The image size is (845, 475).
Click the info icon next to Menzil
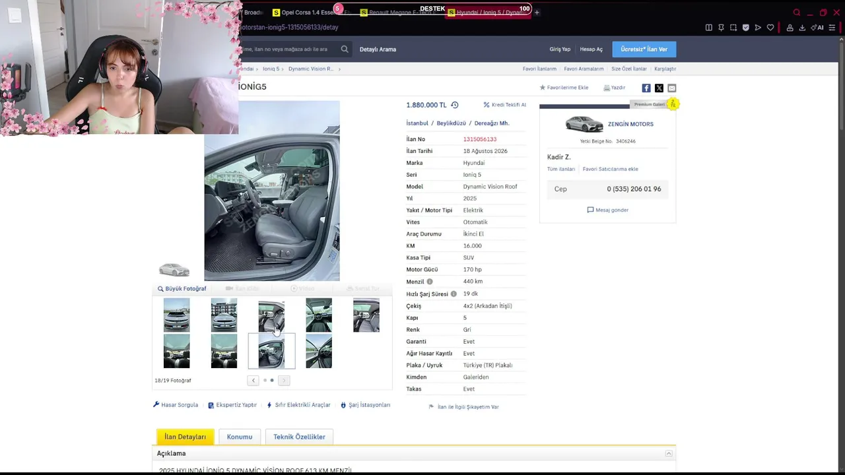(x=430, y=282)
